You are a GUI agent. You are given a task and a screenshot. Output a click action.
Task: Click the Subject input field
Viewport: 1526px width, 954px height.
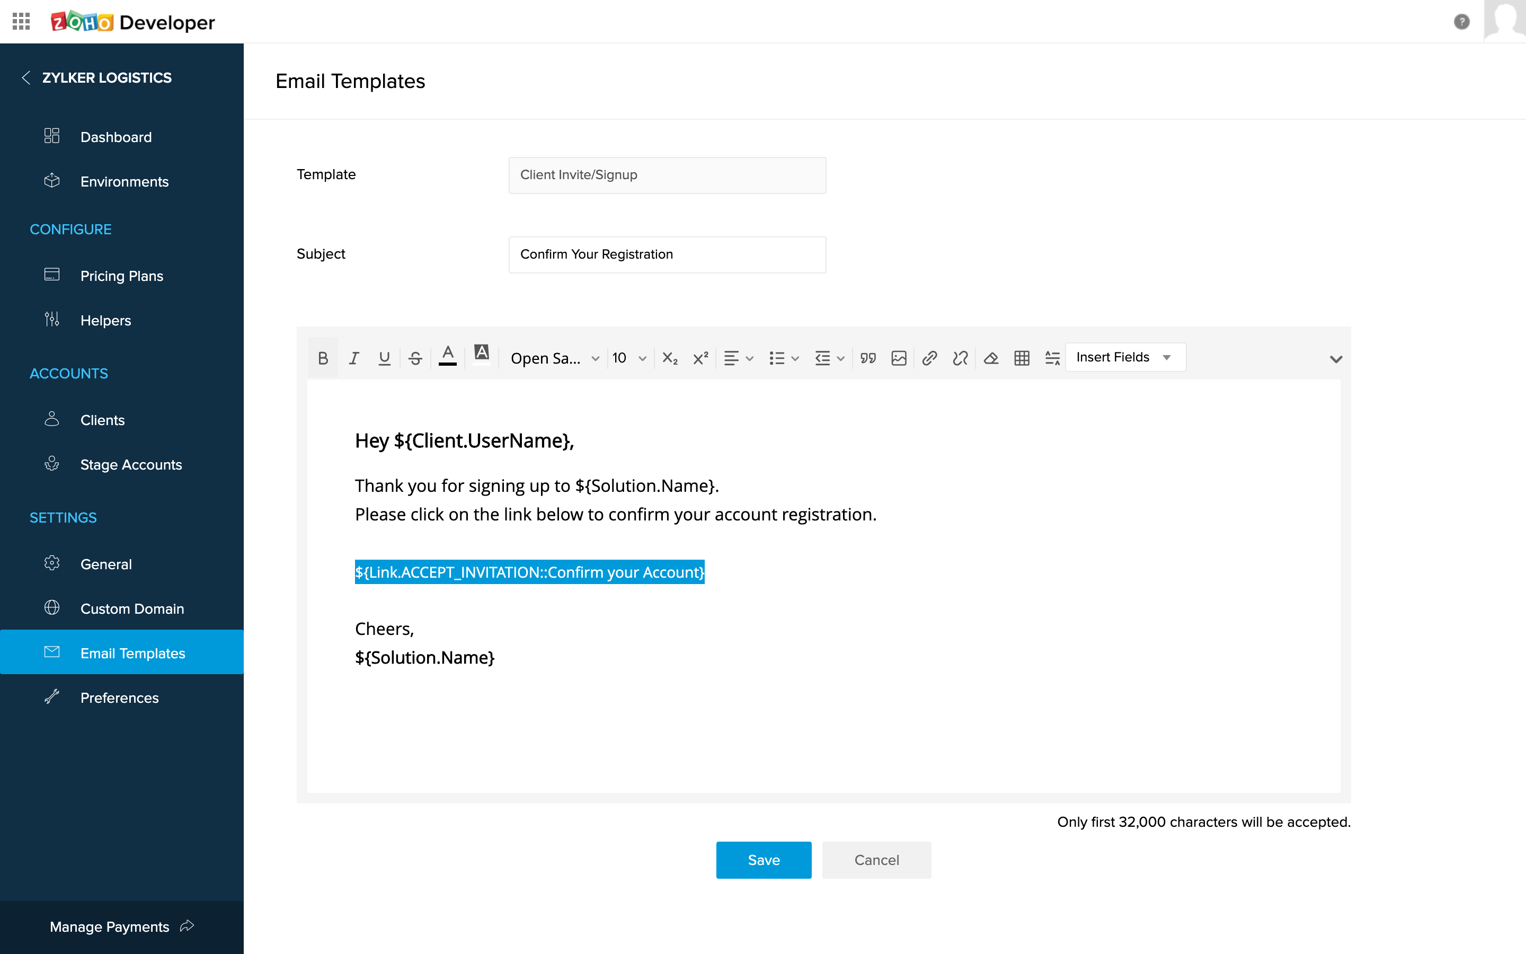667,254
